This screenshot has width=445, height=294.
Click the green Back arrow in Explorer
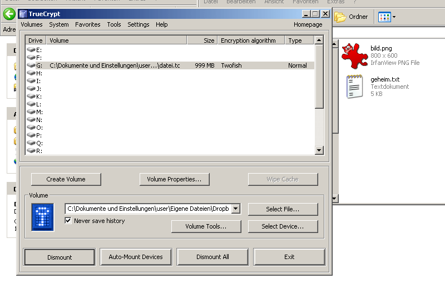[x=9, y=14]
